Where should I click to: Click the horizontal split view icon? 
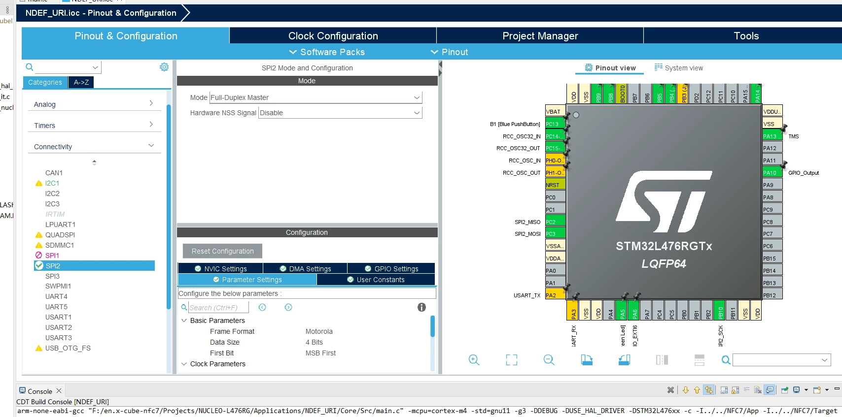[x=700, y=360]
